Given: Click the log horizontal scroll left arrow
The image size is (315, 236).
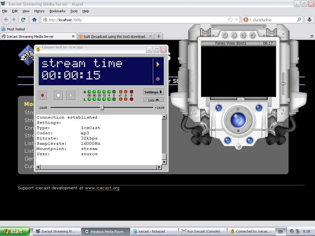Looking at the screenshot, I should (38, 167).
